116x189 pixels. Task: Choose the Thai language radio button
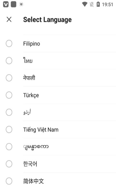click(9, 61)
